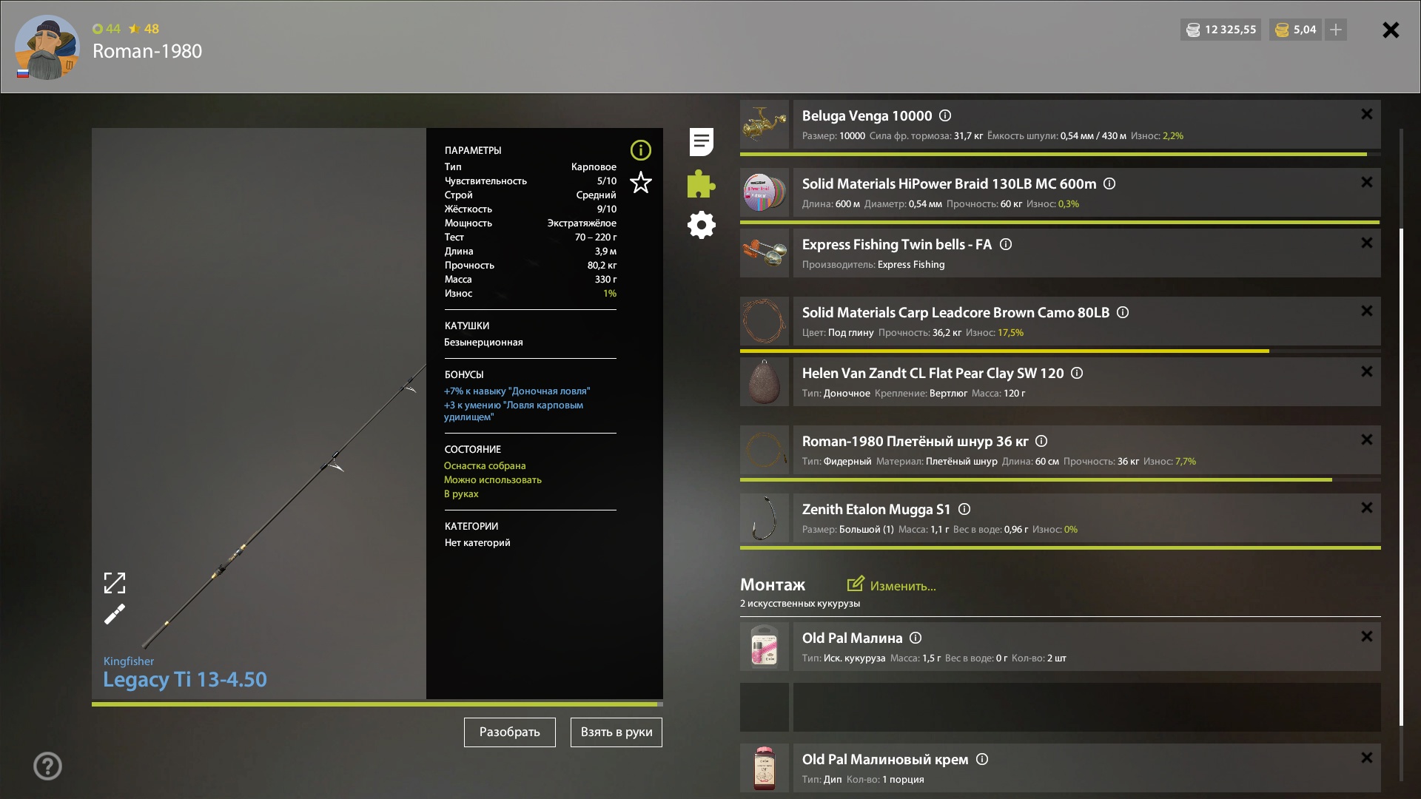Click Solid Materials HiPower Braid title
This screenshot has height=799, width=1421.
(949, 183)
